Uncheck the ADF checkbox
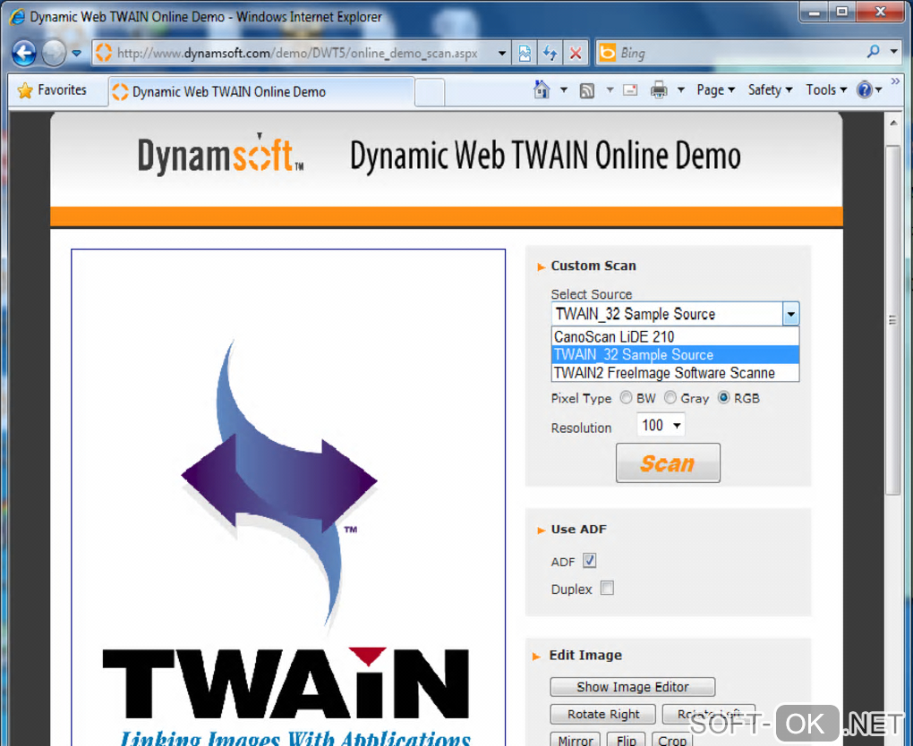 589,560
